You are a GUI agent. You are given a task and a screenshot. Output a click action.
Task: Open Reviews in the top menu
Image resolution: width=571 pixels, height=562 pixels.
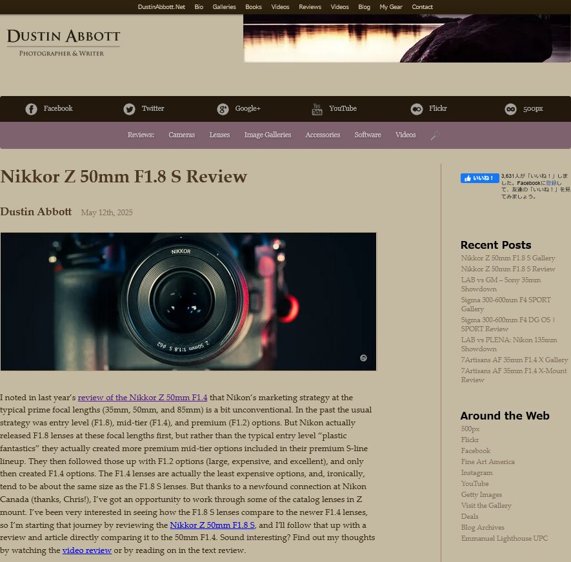click(310, 7)
